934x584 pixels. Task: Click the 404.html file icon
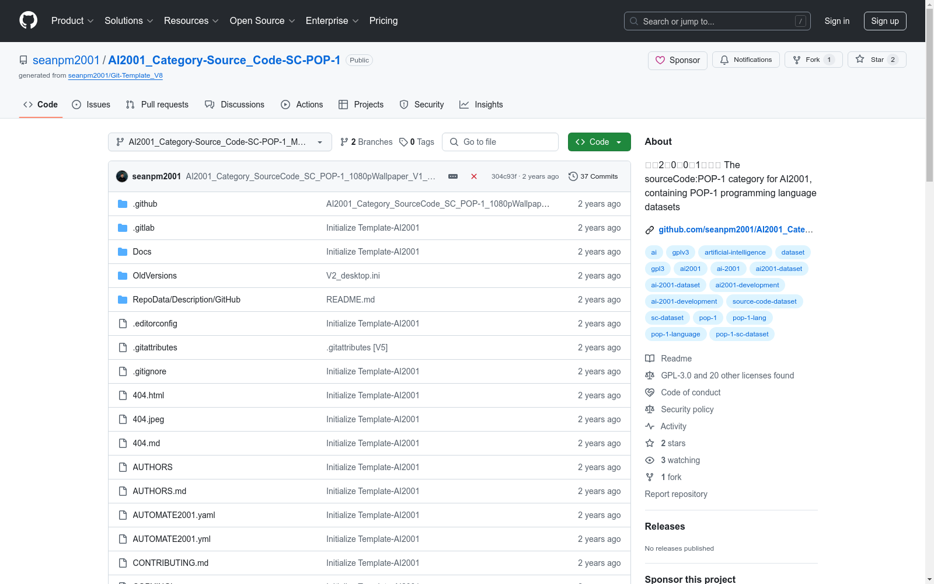(123, 395)
